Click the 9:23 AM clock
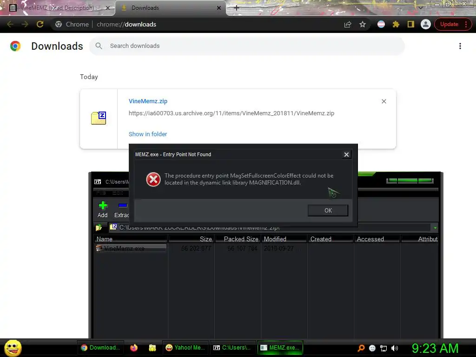476x357 pixels. 435,348
